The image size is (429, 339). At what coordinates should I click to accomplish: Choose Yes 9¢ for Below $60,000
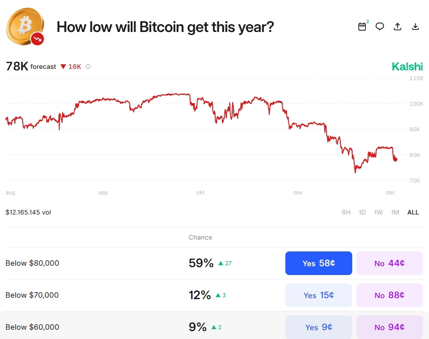point(319,327)
